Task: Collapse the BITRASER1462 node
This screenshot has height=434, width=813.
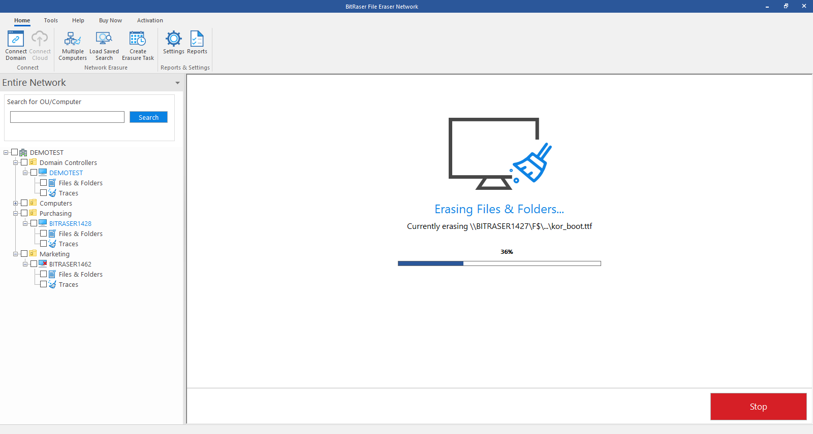Action: [x=25, y=264]
